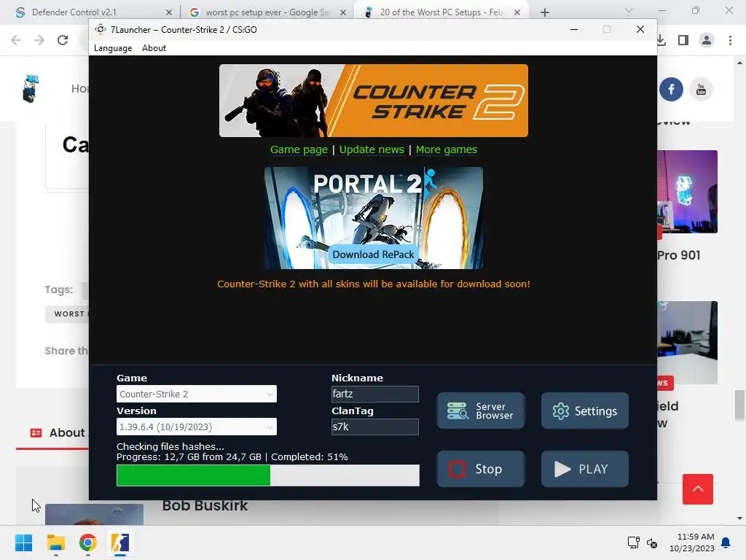Click the Nickname input field with fartz
746x560 pixels.
(375, 394)
